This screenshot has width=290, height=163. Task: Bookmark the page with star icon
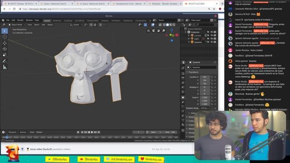point(214,9)
